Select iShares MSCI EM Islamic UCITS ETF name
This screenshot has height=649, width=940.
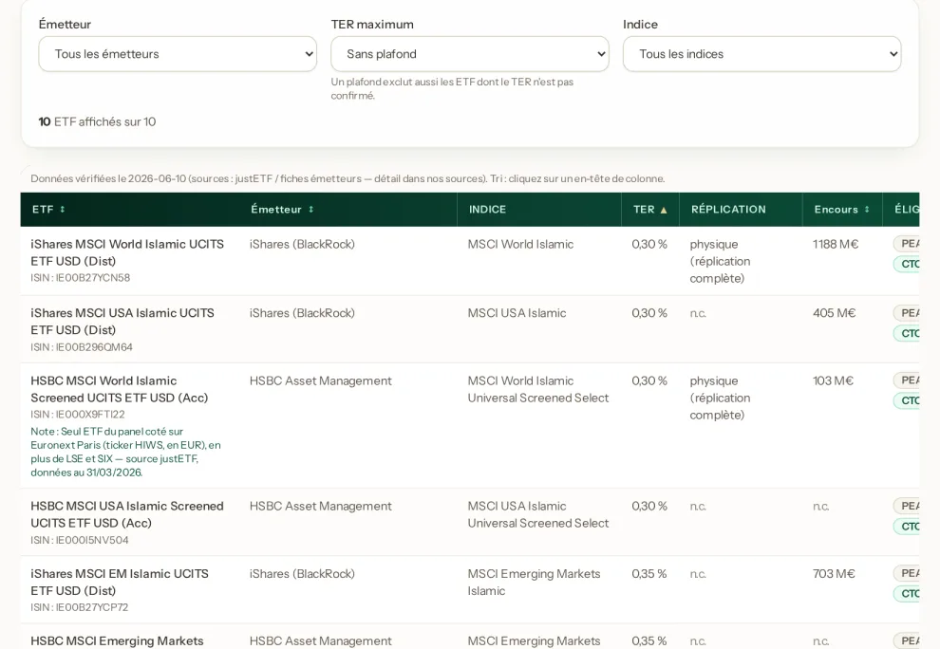click(120, 582)
